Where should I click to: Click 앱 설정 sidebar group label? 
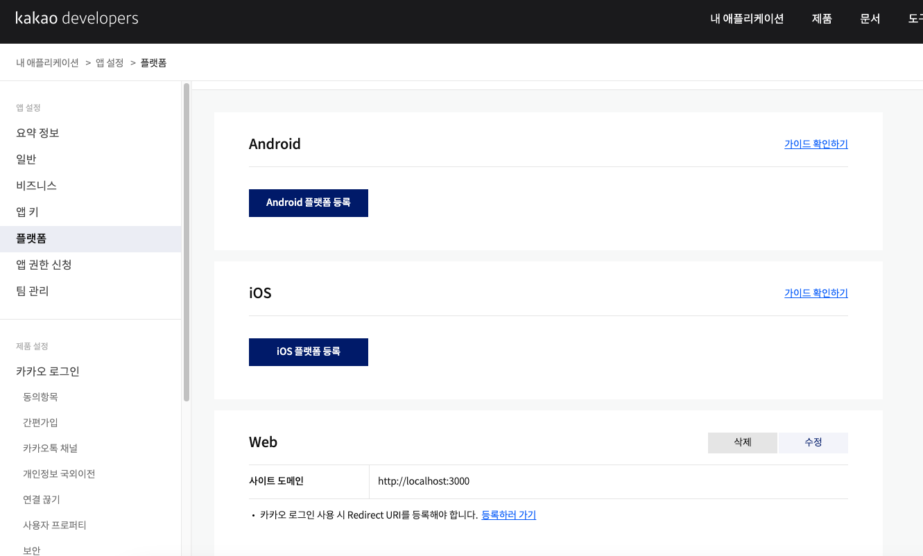pyautogui.click(x=28, y=107)
